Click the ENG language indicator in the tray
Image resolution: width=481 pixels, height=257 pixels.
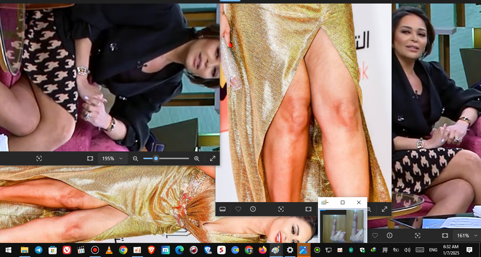tap(433, 250)
